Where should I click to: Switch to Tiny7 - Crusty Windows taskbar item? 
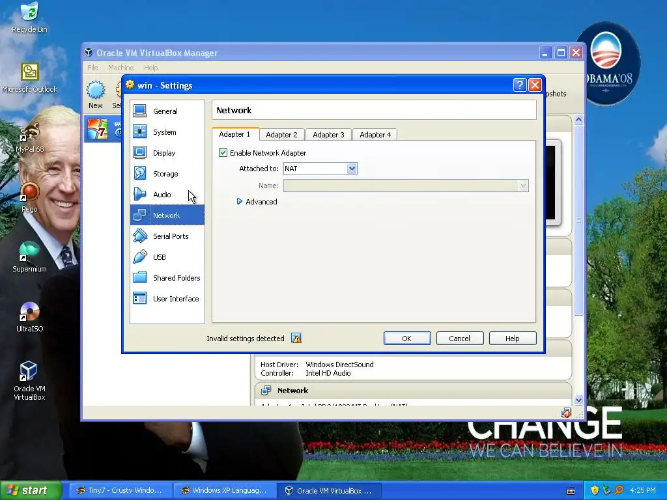[x=120, y=490]
